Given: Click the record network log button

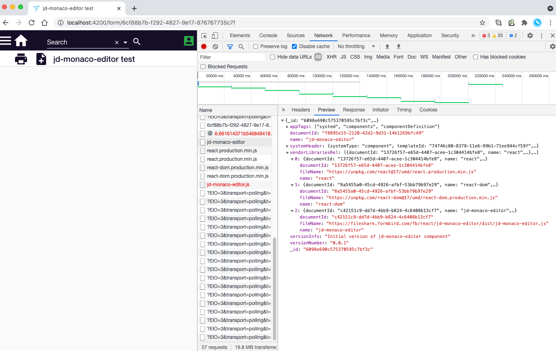Looking at the screenshot, I should tap(204, 46).
